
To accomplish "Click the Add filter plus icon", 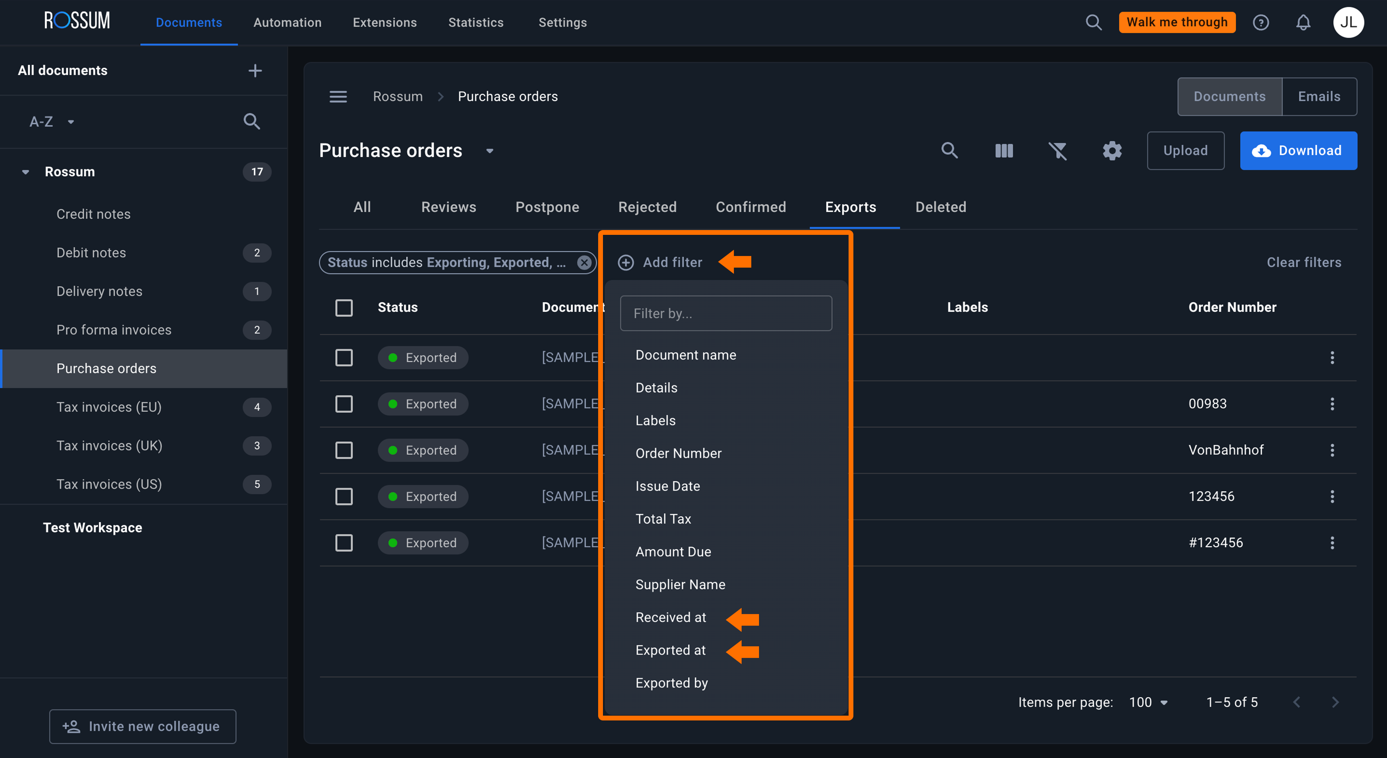I will 625,262.
